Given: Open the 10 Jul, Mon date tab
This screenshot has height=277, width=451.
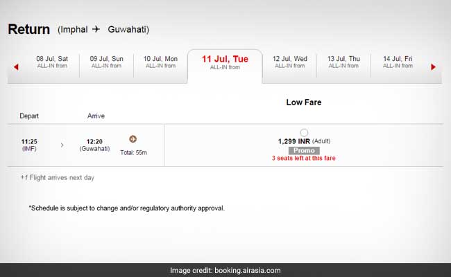Looking at the screenshot, I should 160,62.
